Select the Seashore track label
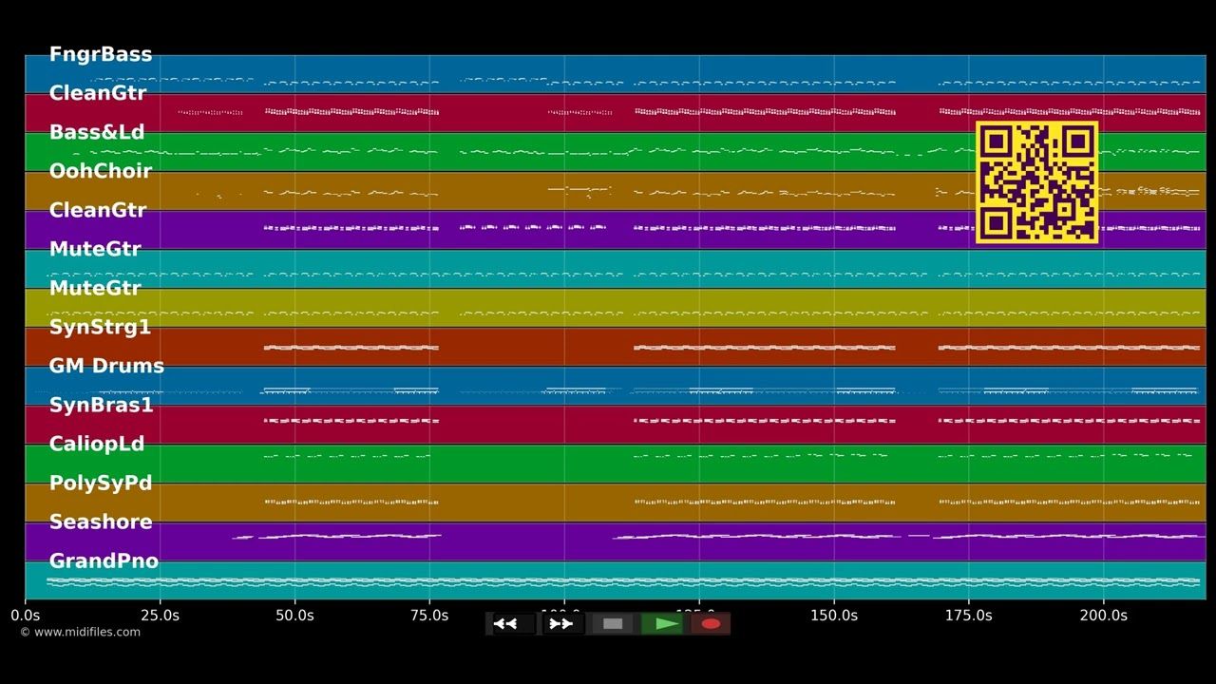This screenshot has height=684, width=1216. pyautogui.click(x=101, y=522)
